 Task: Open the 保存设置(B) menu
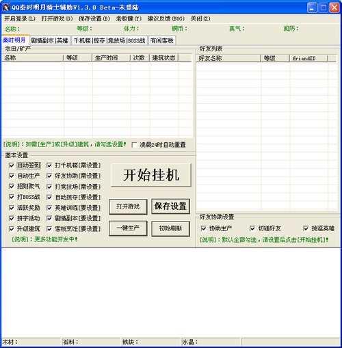pyautogui.click(x=94, y=18)
